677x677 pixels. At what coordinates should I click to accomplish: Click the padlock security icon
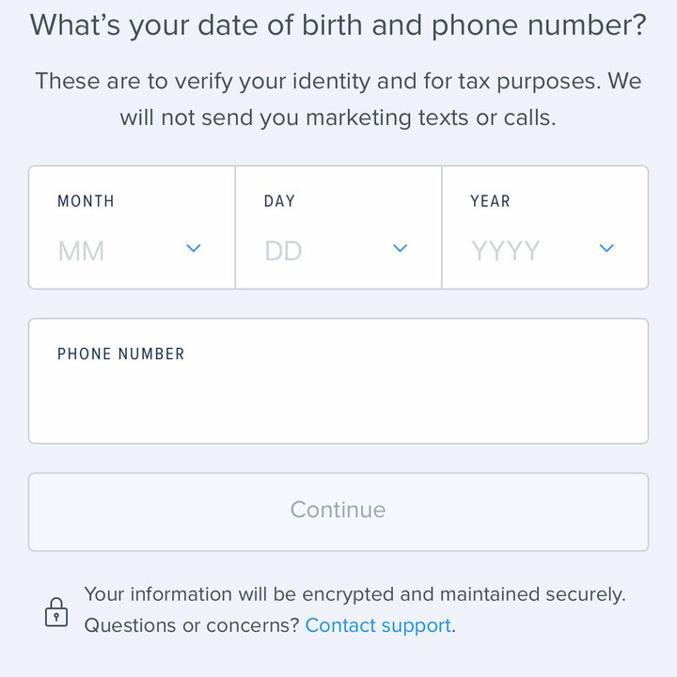point(56,612)
